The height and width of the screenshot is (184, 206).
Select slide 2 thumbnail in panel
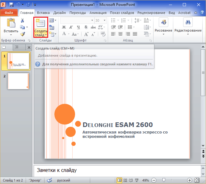pyautogui.click(x=19, y=81)
